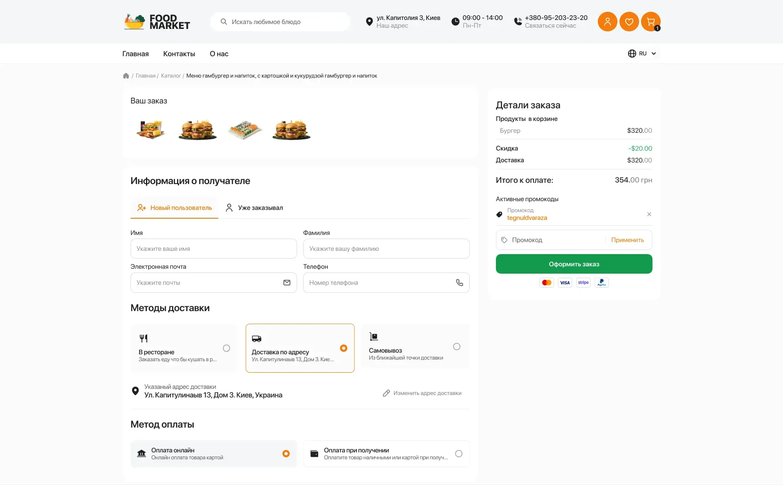The image size is (783, 485).
Task: Go to Главная breadcrumb link
Action: [146, 76]
